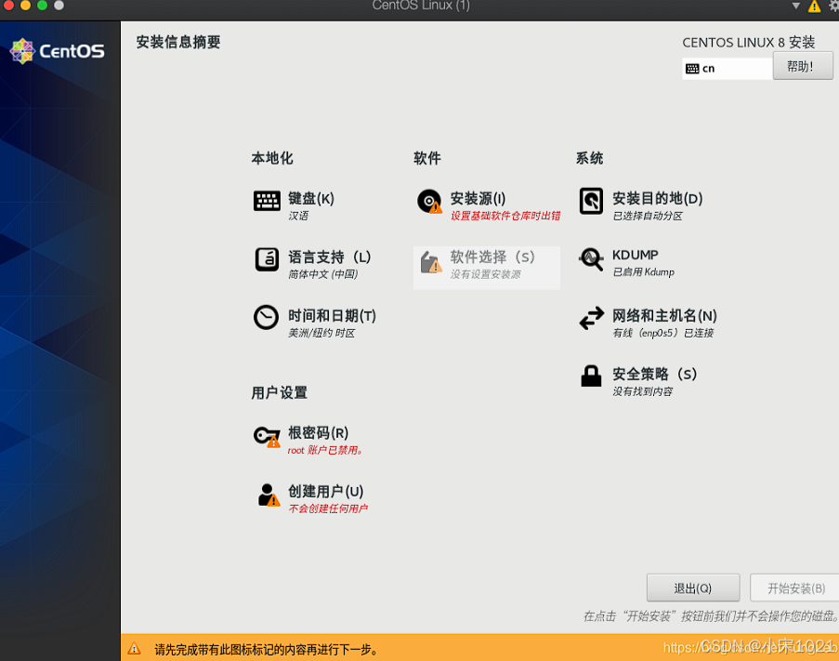Open the network and hostname arrows icon
839x661 pixels.
pyautogui.click(x=592, y=318)
